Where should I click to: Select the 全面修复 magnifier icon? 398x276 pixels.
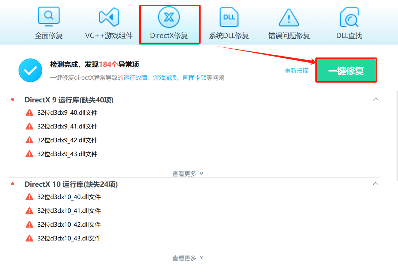pyautogui.click(x=49, y=17)
